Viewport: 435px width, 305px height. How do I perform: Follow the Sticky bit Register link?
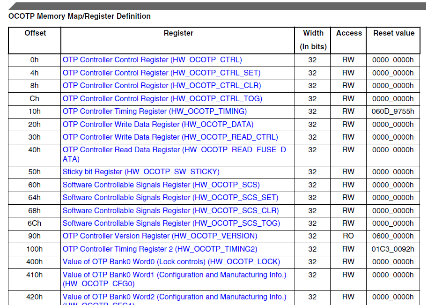tap(141, 172)
